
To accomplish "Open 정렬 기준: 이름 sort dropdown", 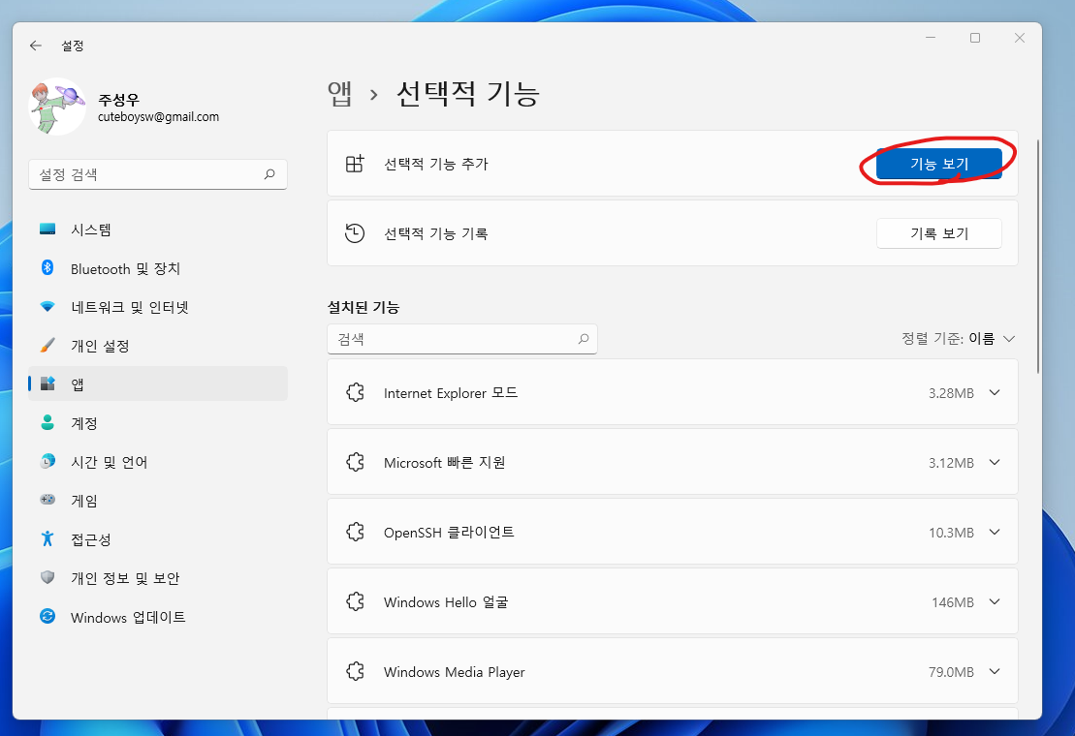I will [x=958, y=338].
